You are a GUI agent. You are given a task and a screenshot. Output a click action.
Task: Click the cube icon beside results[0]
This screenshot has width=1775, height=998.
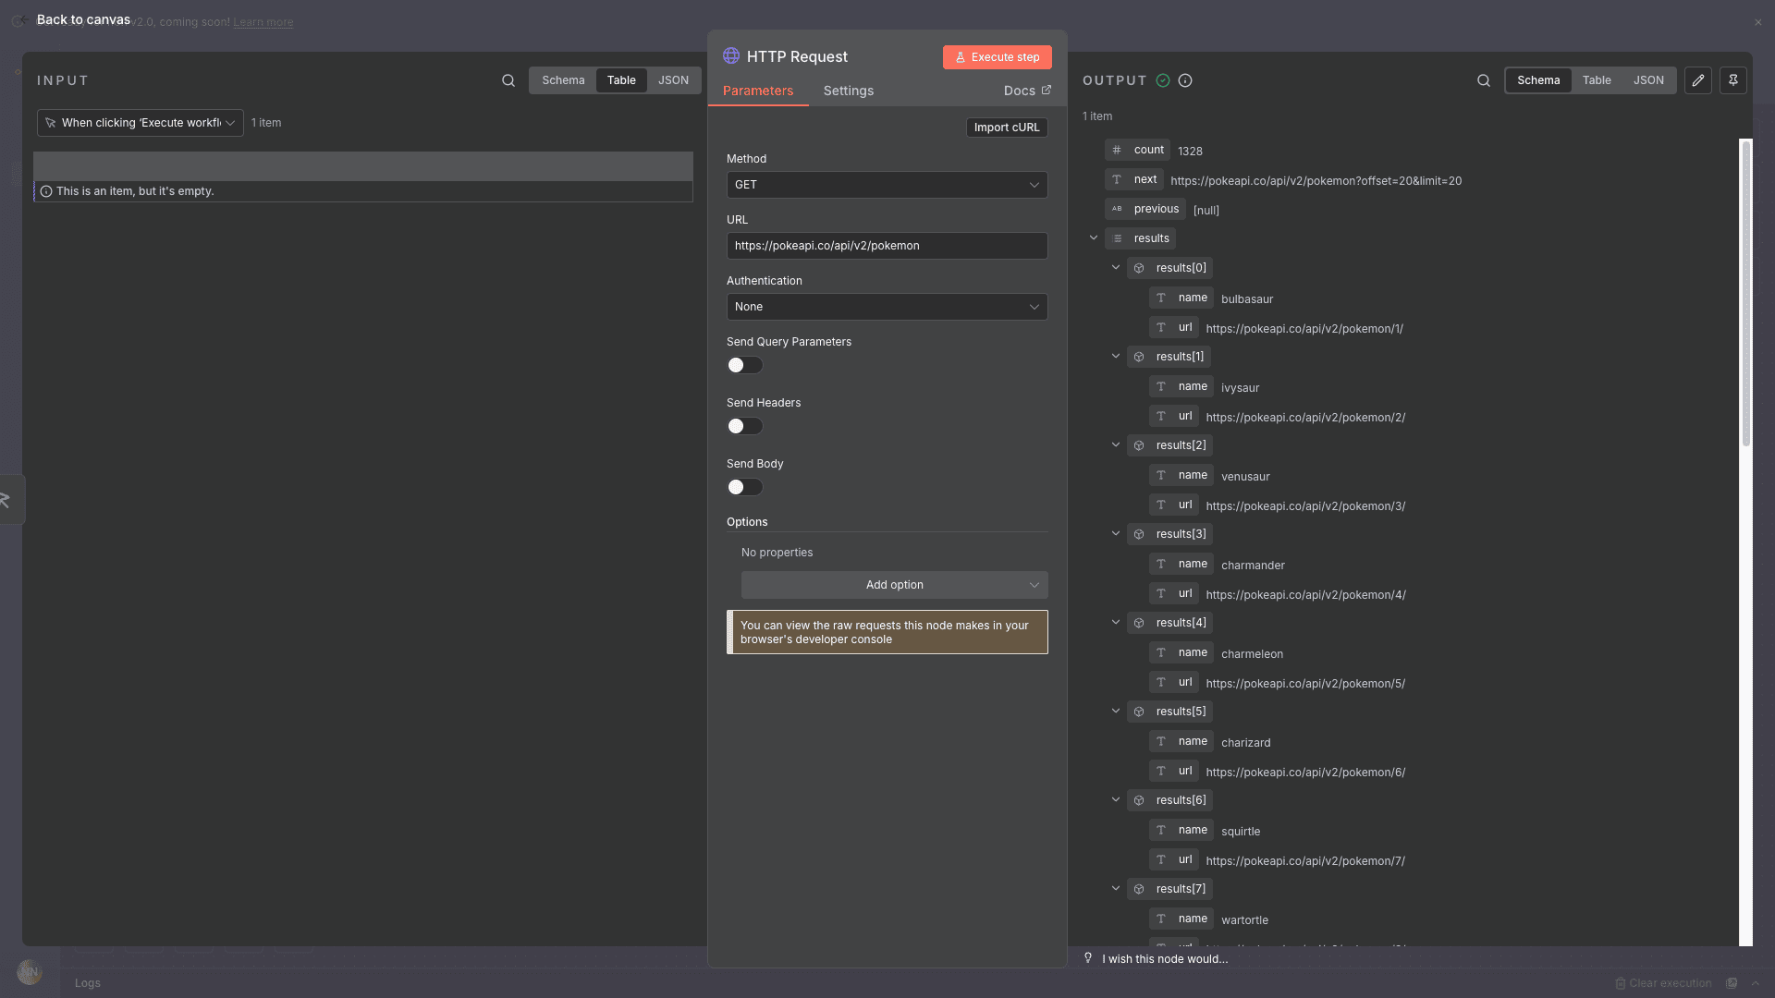click(1139, 268)
